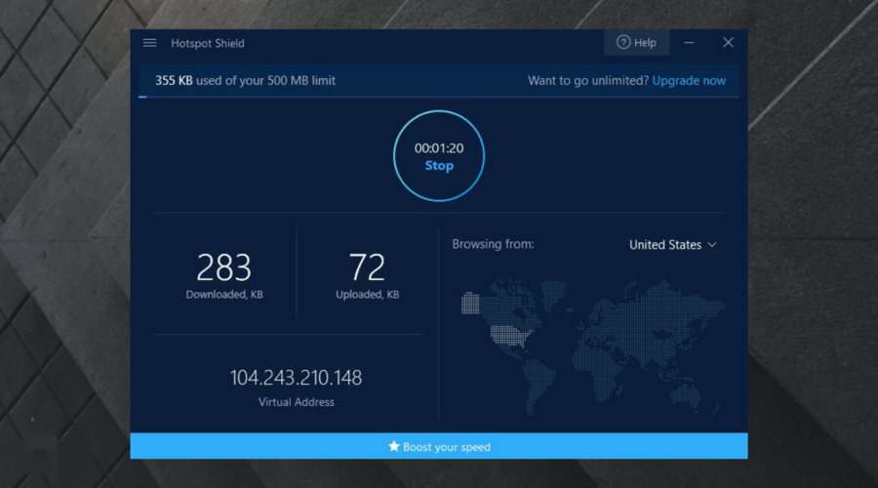Viewport: 878px width, 488px height.
Task: Click the Hotspot Shield title text
Action: [208, 43]
